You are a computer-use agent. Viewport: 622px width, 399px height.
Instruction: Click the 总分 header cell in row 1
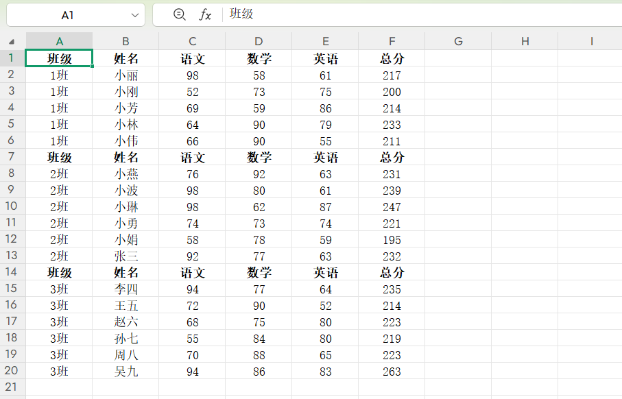coord(392,58)
